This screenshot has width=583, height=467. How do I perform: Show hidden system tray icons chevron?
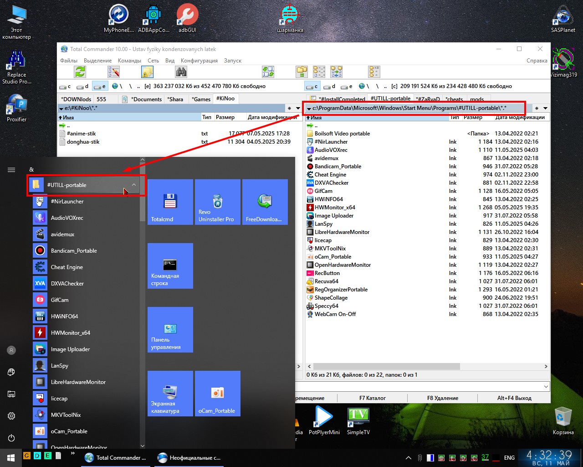click(x=409, y=458)
